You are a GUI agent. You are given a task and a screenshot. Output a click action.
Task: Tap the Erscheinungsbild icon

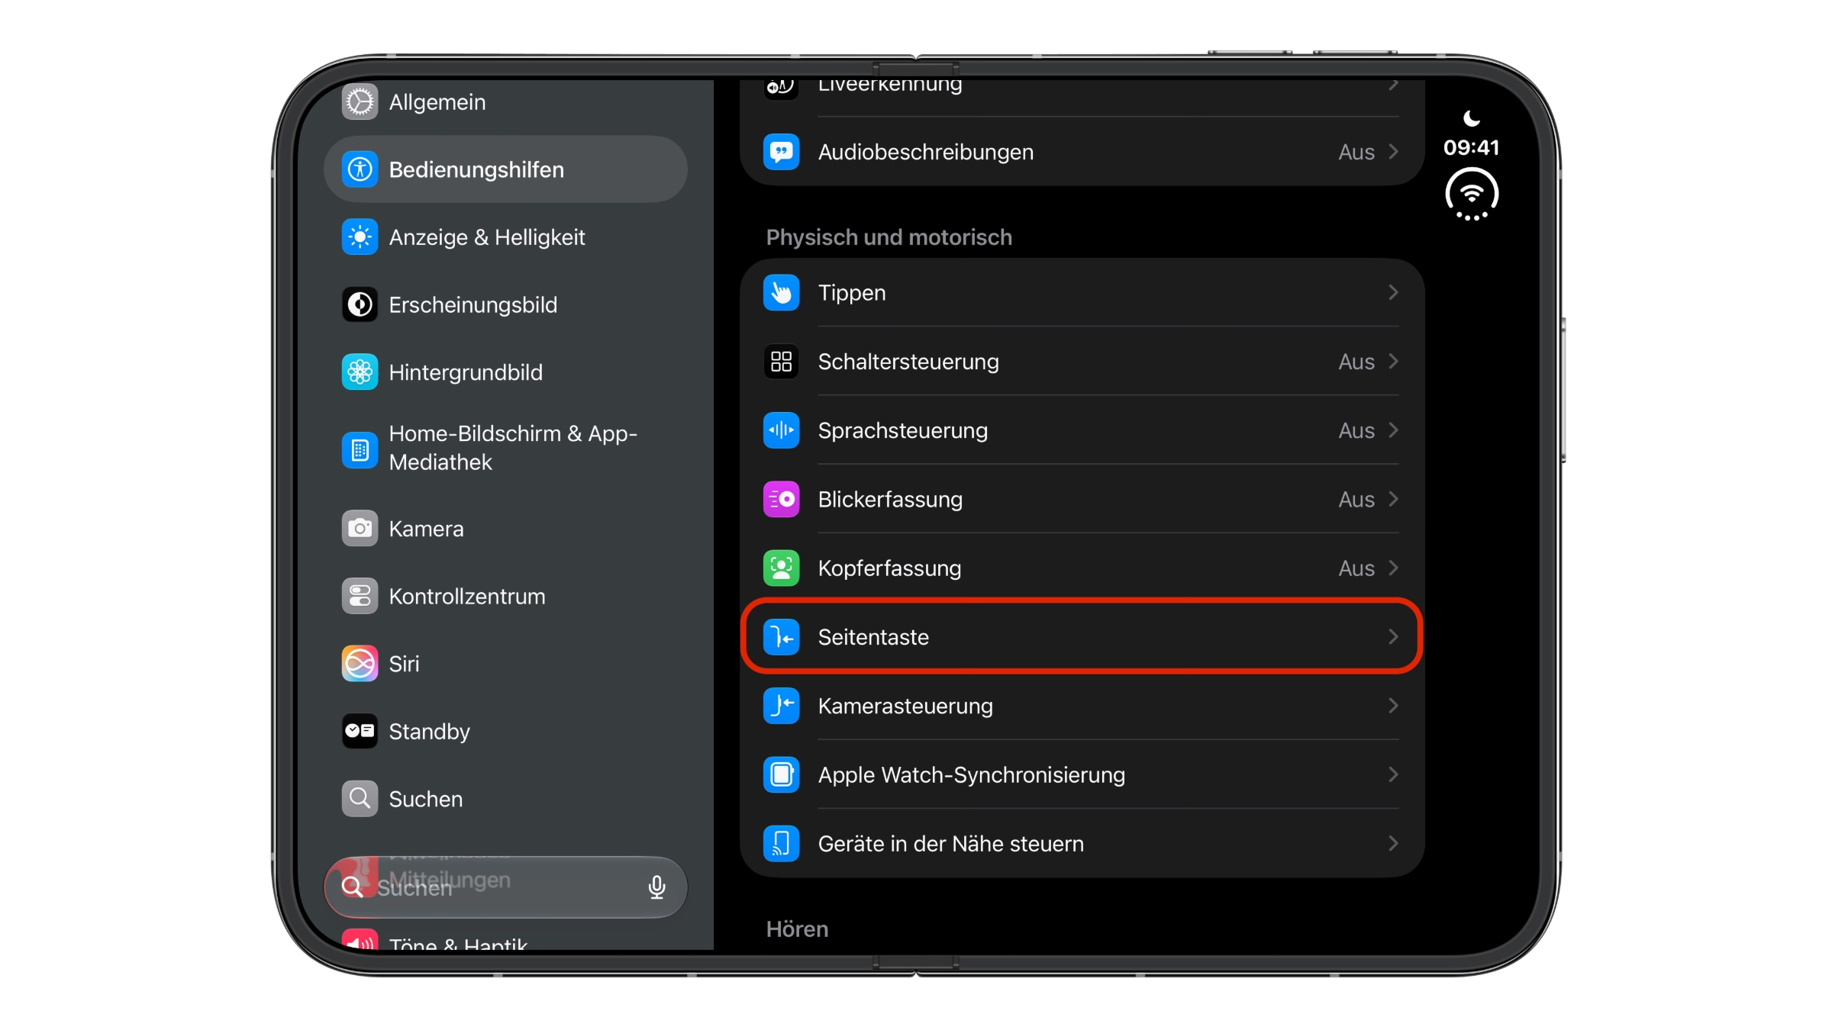pos(360,304)
